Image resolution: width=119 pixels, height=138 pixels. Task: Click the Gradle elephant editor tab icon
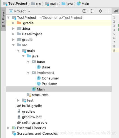coord(116,11)
